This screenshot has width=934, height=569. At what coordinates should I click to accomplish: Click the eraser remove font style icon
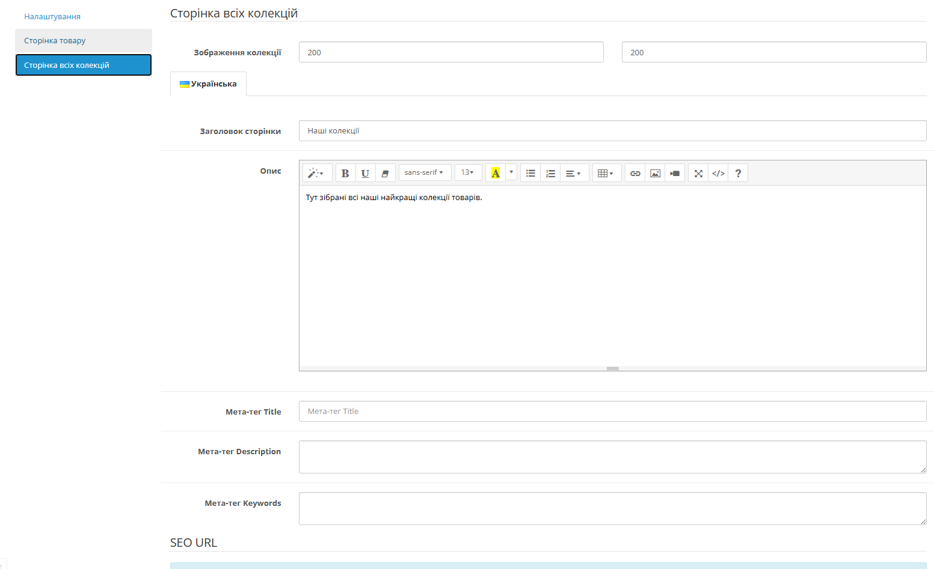(x=386, y=173)
